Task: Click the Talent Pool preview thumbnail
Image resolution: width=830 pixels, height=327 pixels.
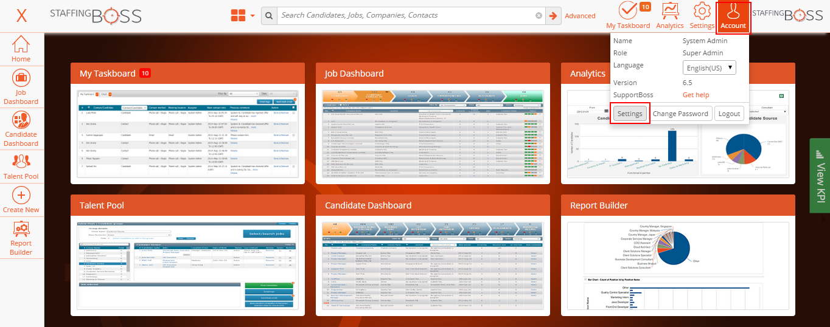Action: pyautogui.click(x=189, y=266)
